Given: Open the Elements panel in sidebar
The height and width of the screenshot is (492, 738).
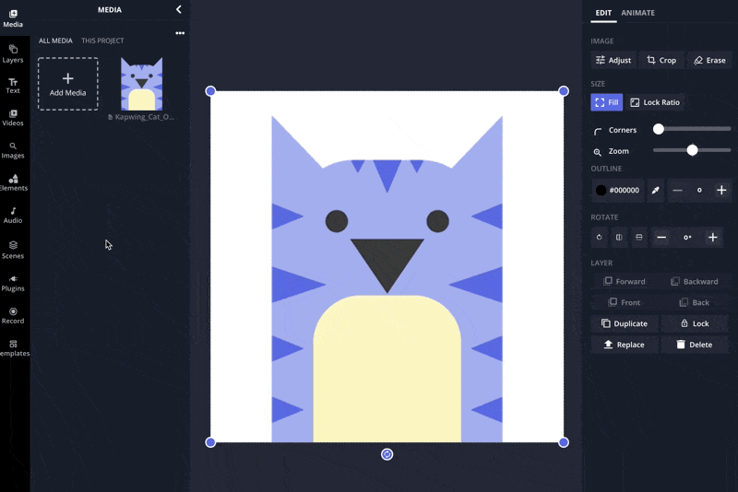Looking at the screenshot, I should (x=13, y=182).
